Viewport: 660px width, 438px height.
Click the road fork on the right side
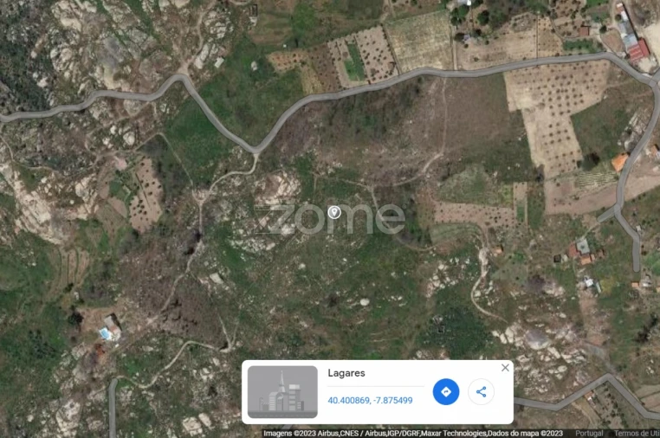[x=616, y=209]
